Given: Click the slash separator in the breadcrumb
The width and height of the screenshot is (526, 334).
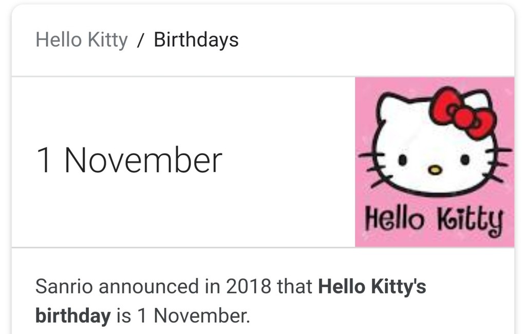Looking at the screenshot, I should coord(140,41).
